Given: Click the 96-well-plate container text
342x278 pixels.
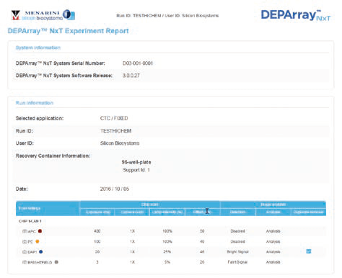Looking at the screenshot, I should [136, 162].
